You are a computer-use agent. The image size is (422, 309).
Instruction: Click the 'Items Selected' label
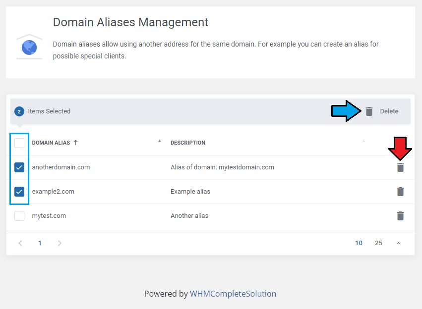pyautogui.click(x=49, y=111)
